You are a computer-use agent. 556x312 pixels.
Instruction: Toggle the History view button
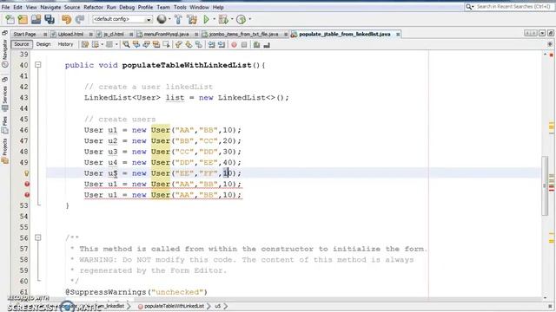tap(65, 44)
